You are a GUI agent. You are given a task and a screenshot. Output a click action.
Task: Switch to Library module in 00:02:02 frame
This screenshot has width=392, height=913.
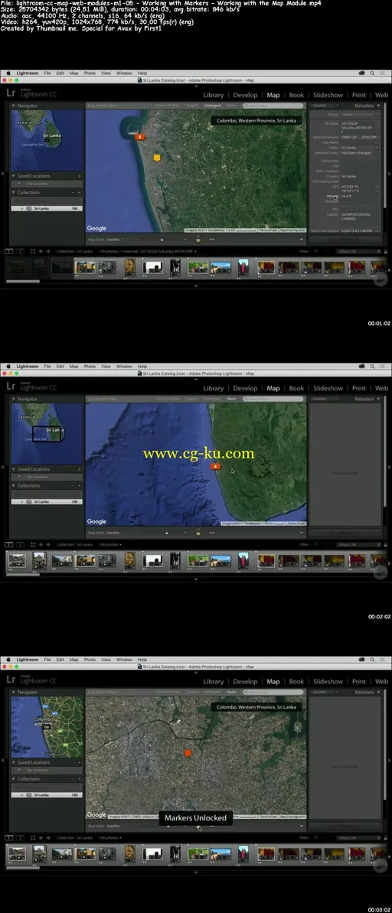[x=213, y=388]
